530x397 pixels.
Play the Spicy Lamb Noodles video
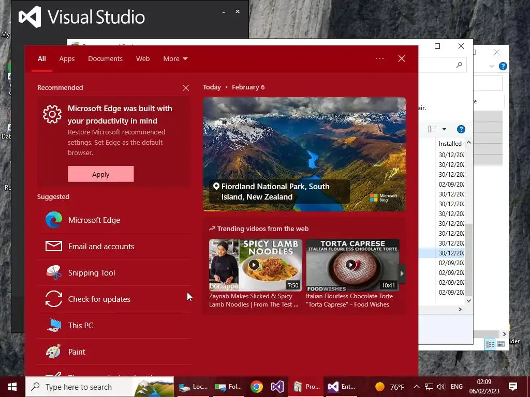[x=254, y=265]
